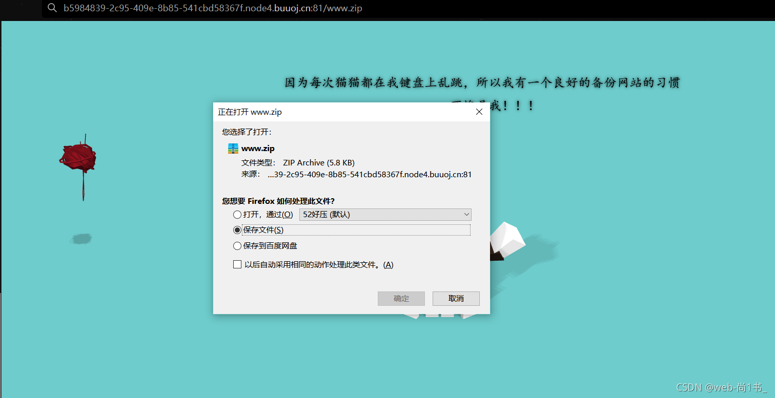Click the yarn ball's shadow on the ground
The width and height of the screenshot is (775, 398).
click(x=81, y=239)
